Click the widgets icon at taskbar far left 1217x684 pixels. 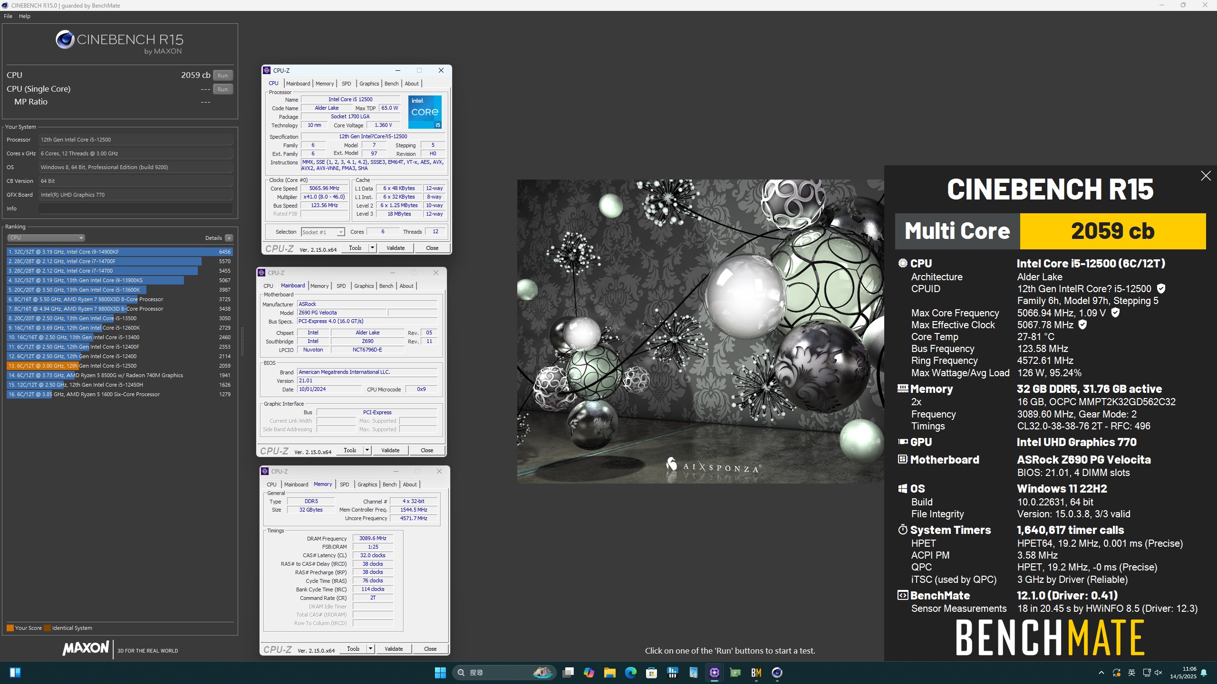[x=15, y=673]
